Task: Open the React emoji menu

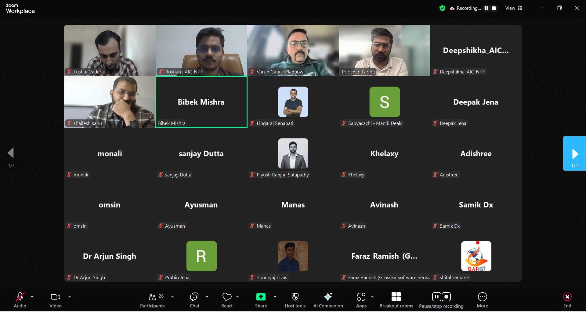Action: coord(227,300)
